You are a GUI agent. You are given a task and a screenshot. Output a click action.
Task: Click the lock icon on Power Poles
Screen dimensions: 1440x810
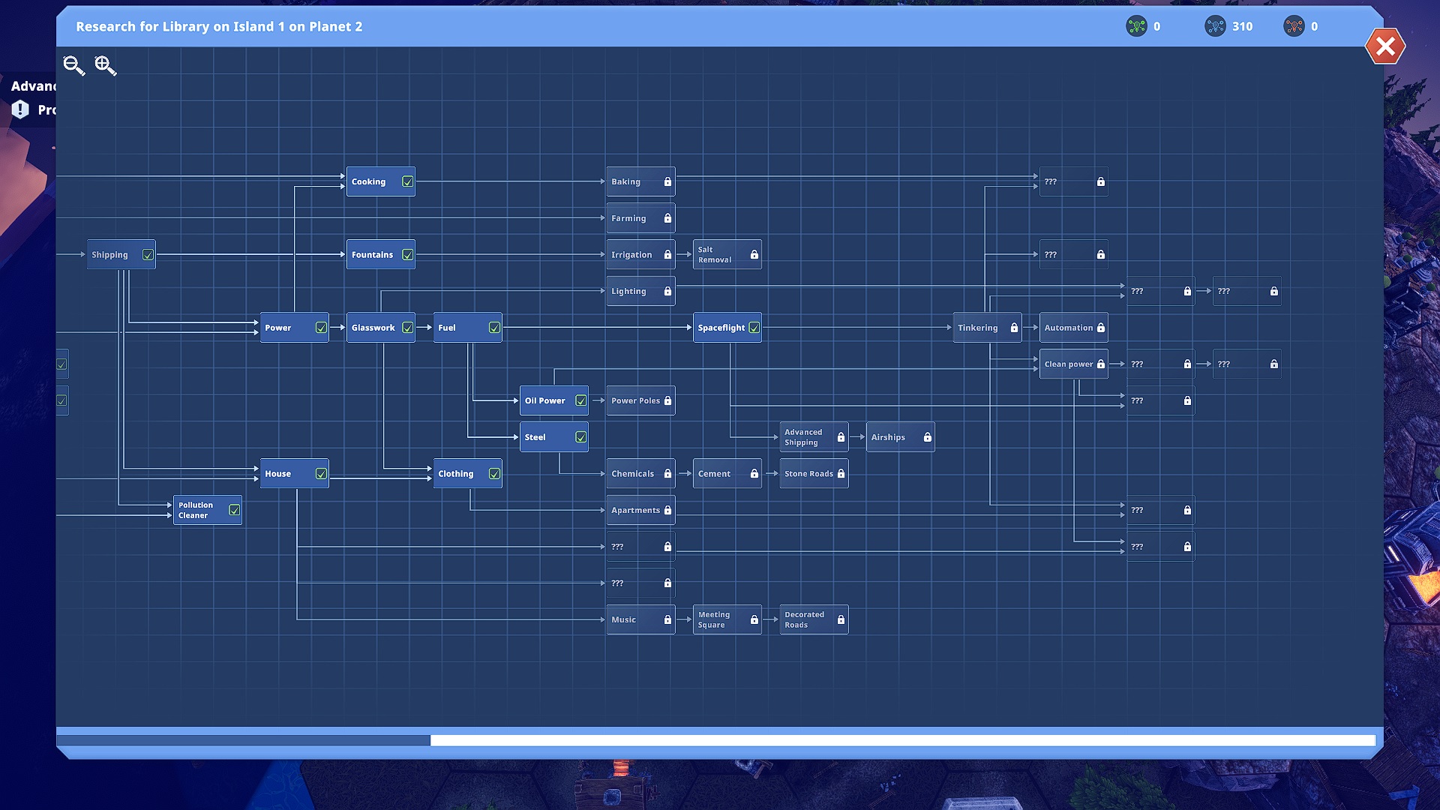pyautogui.click(x=667, y=400)
